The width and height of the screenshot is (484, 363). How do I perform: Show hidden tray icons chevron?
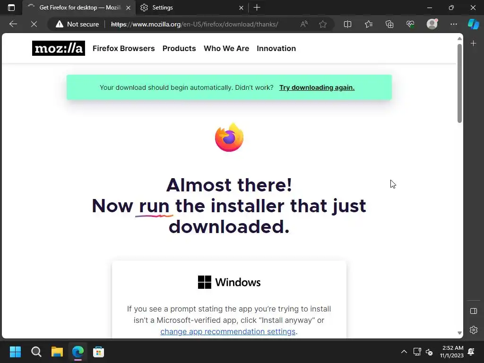coord(404,352)
